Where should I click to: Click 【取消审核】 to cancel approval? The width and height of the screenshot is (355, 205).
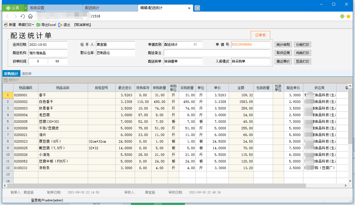[x=83, y=25]
